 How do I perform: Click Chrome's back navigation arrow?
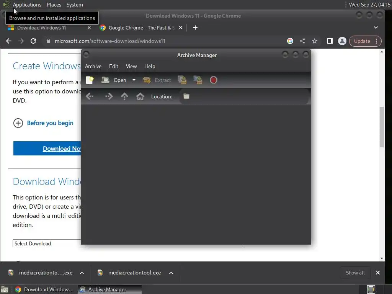(x=9, y=41)
